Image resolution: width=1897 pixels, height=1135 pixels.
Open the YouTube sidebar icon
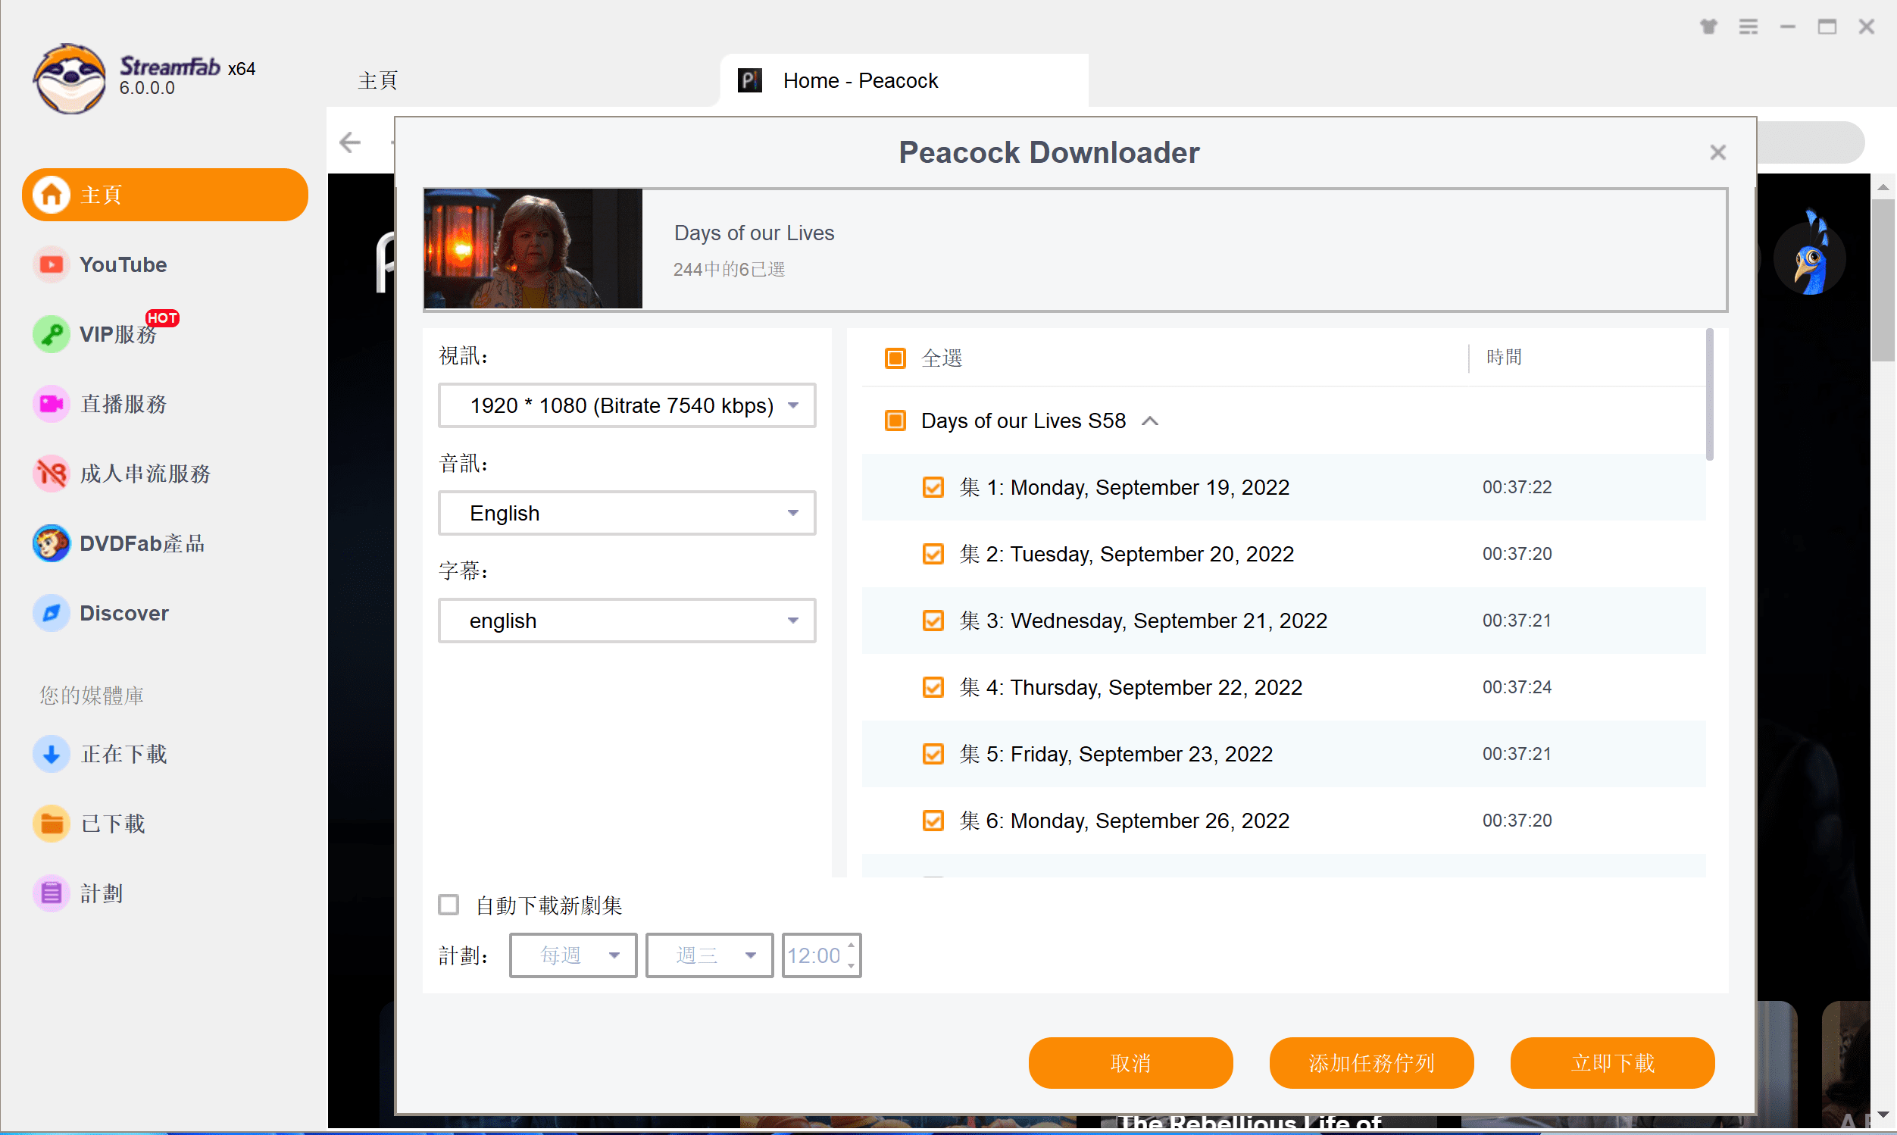pyautogui.click(x=52, y=264)
